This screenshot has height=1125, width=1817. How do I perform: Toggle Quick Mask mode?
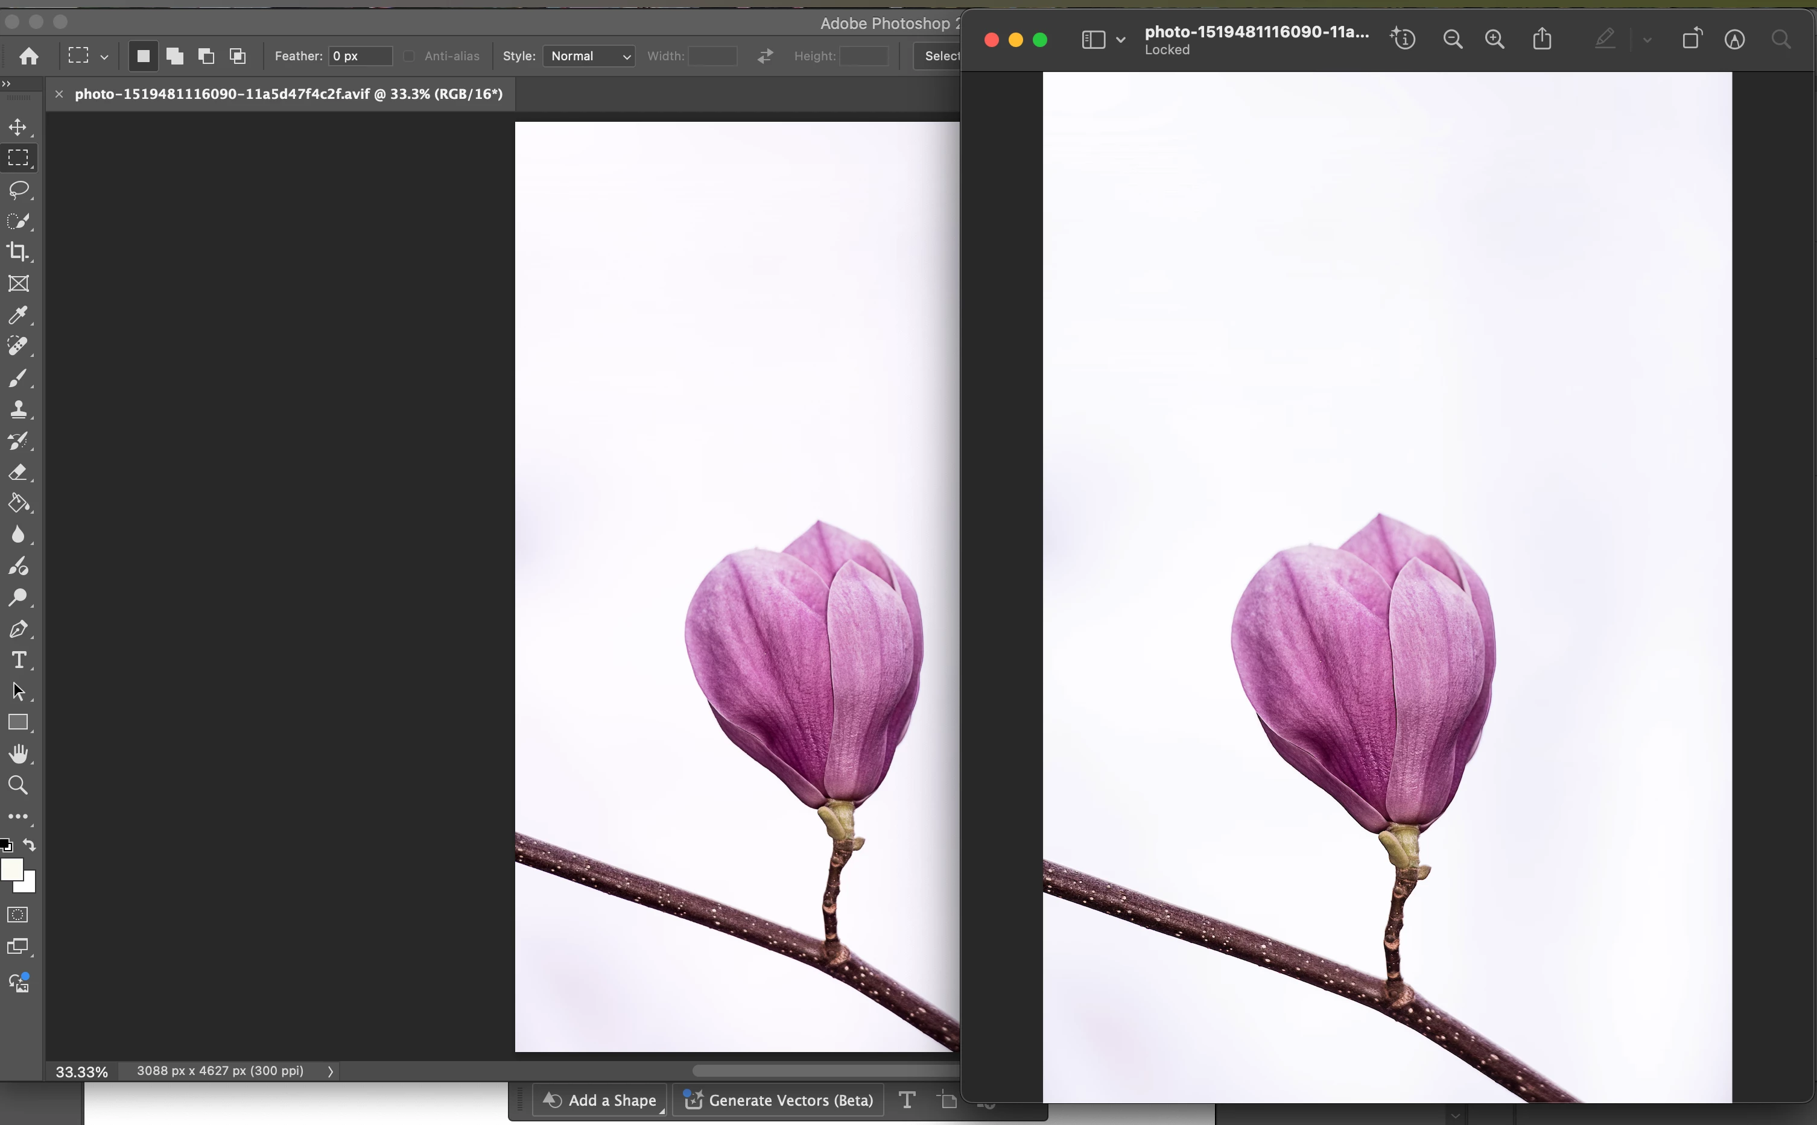tap(18, 915)
